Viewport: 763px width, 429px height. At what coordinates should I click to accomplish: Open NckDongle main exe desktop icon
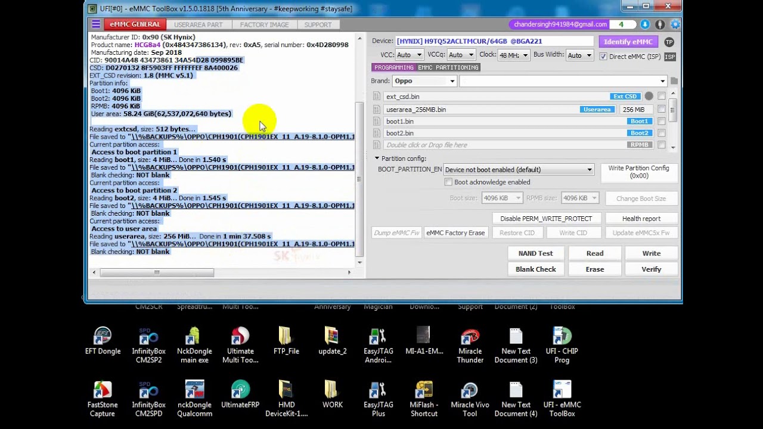[194, 346]
